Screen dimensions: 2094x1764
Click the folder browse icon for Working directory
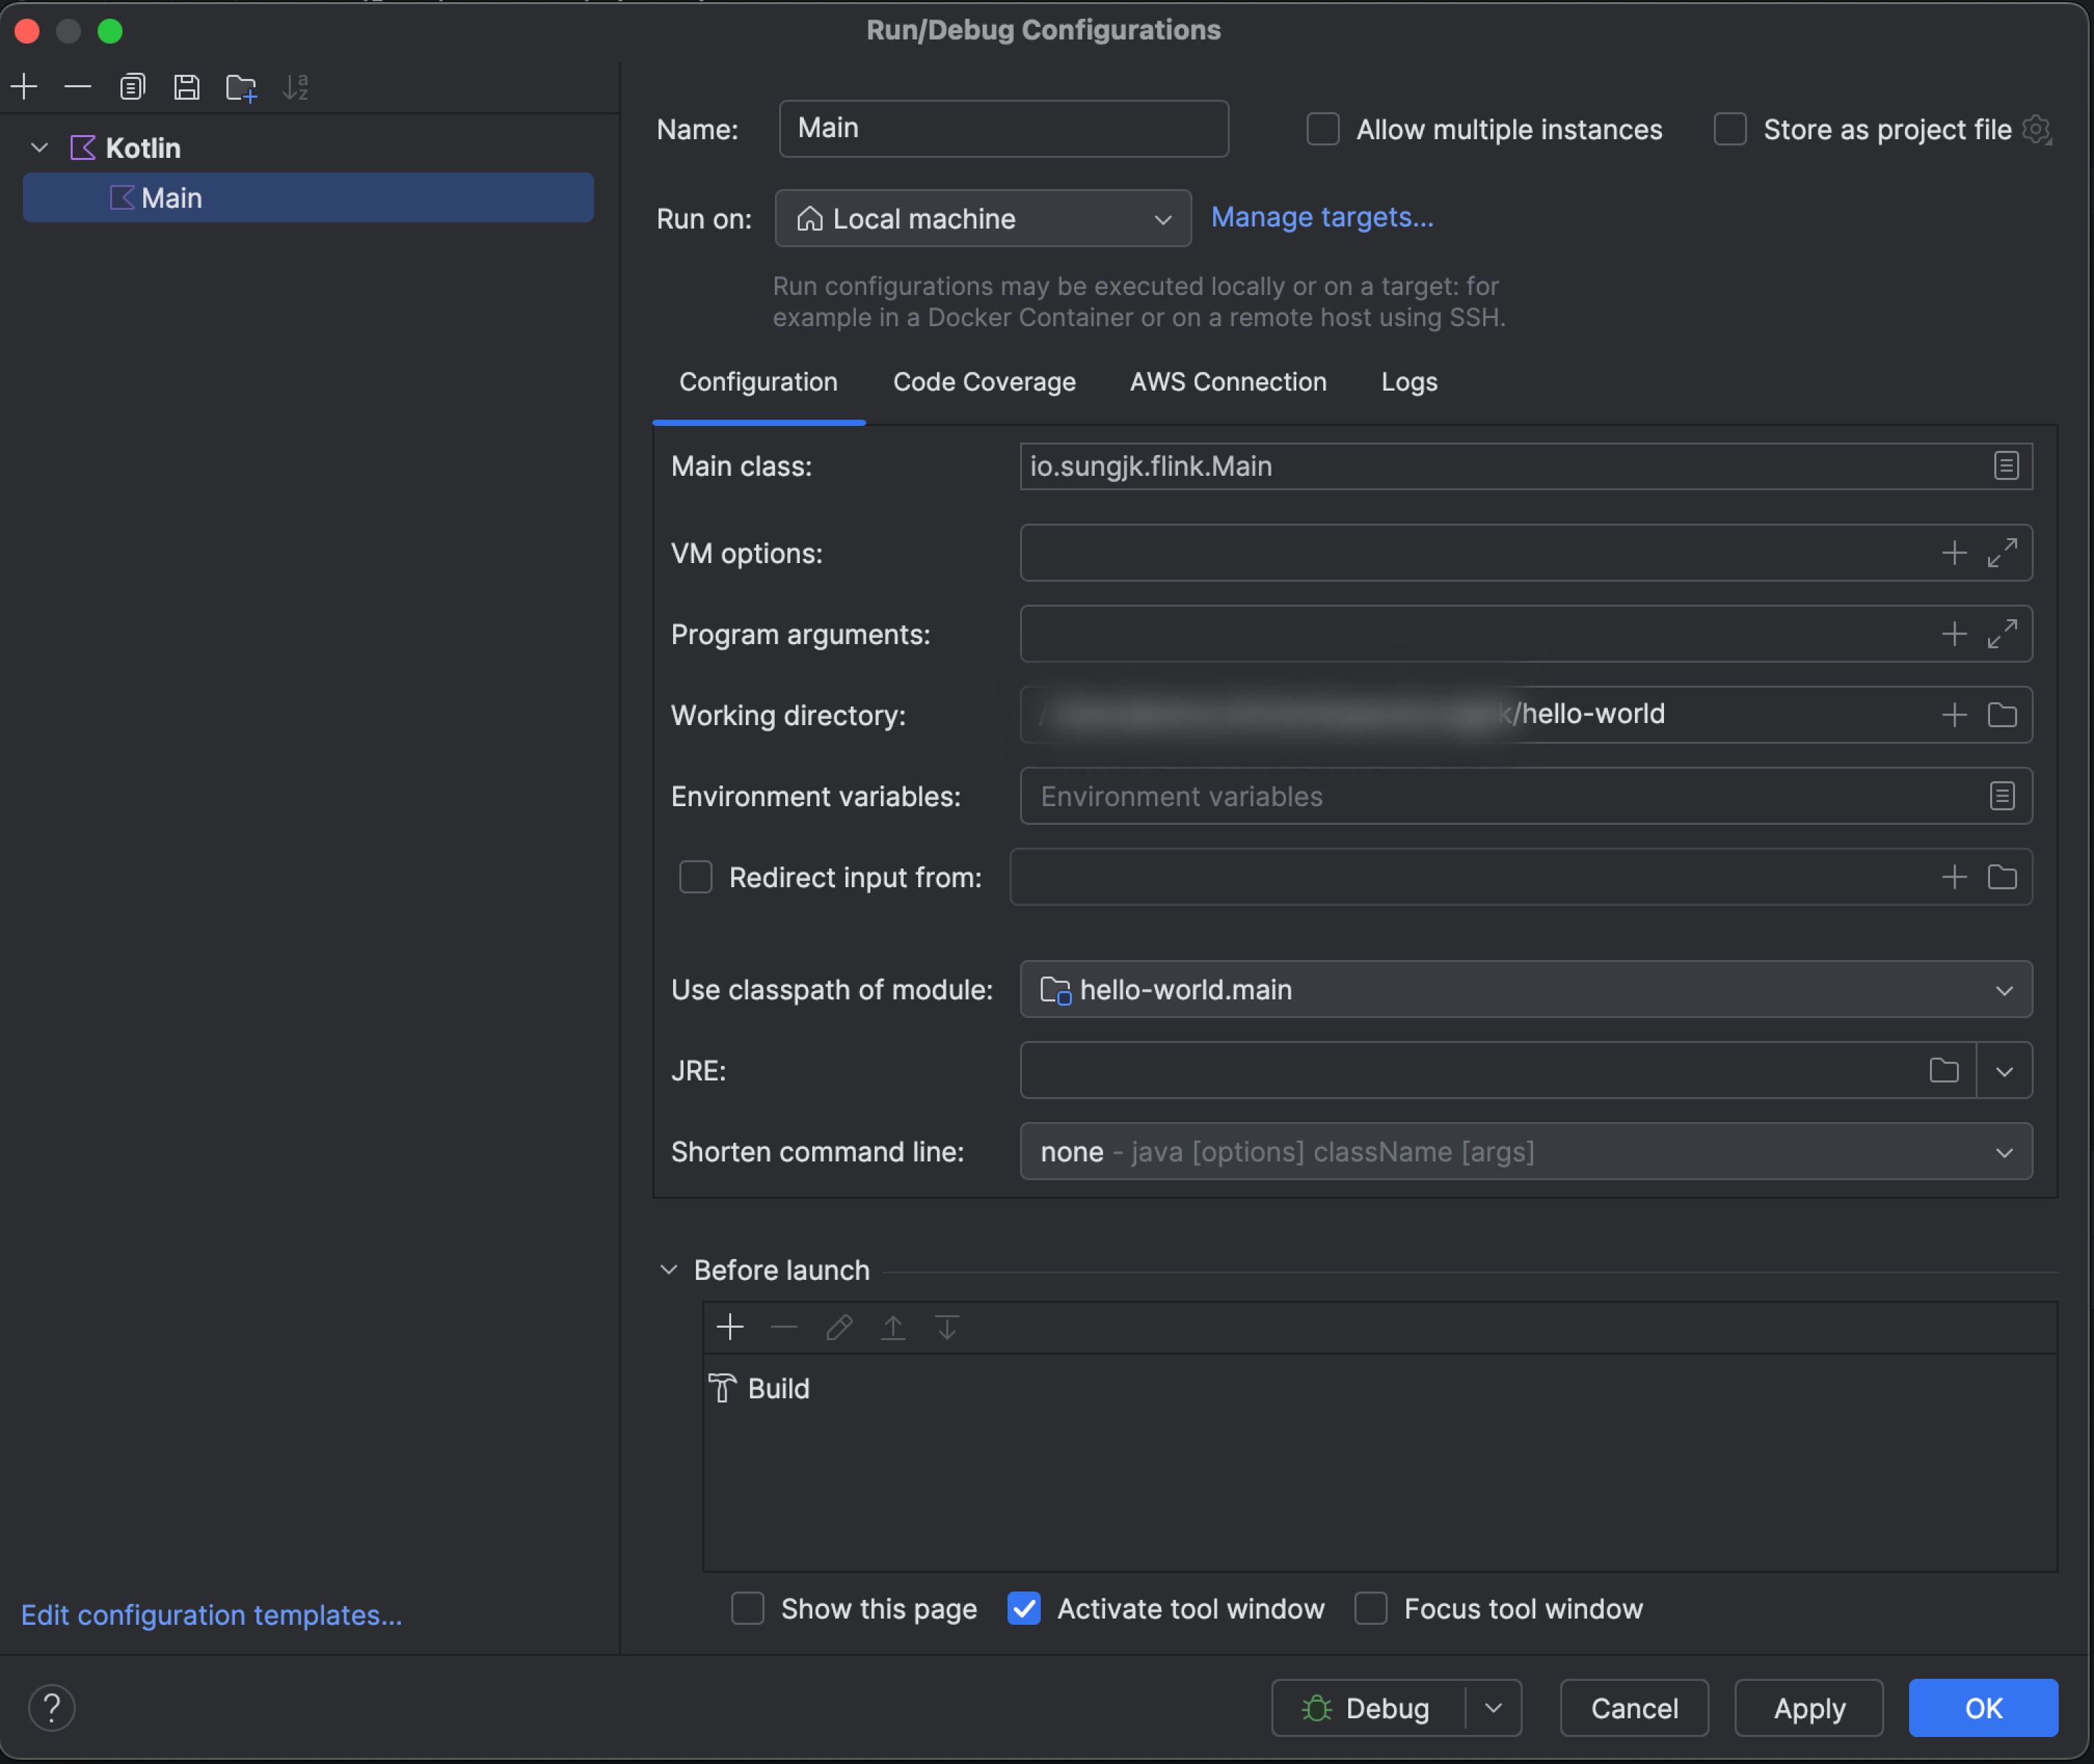pyautogui.click(x=2003, y=714)
